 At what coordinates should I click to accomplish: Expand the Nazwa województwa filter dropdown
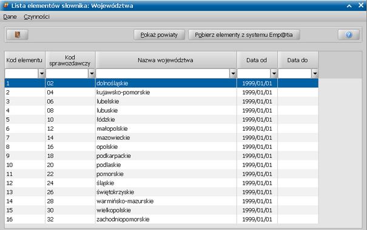point(233,74)
